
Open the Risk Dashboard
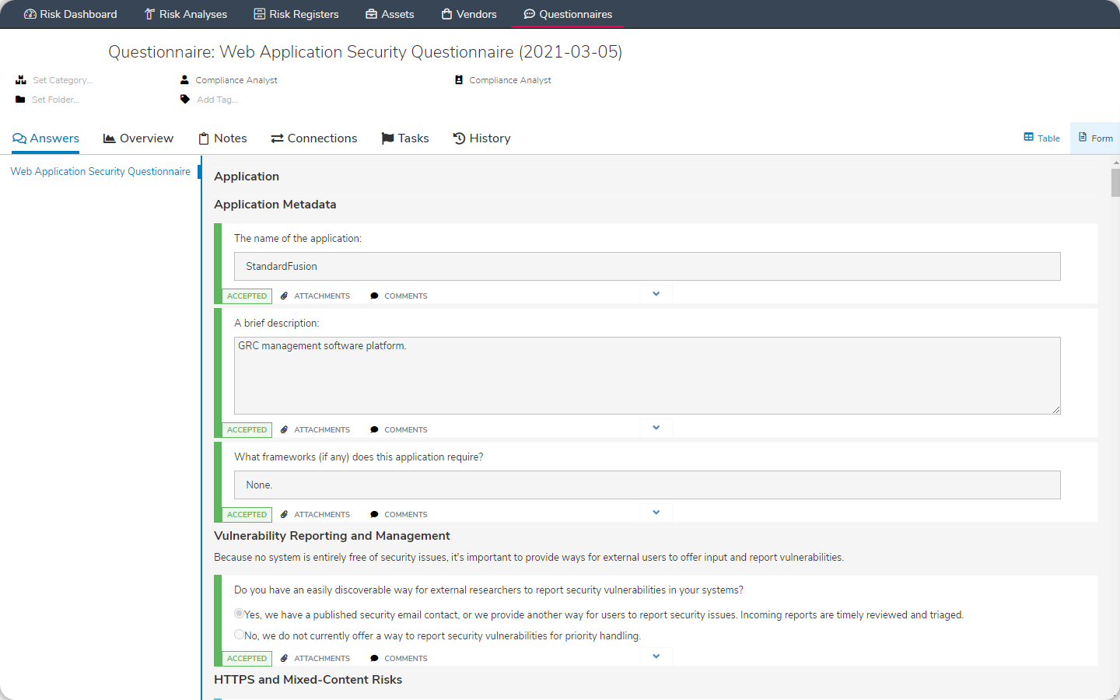(x=70, y=14)
